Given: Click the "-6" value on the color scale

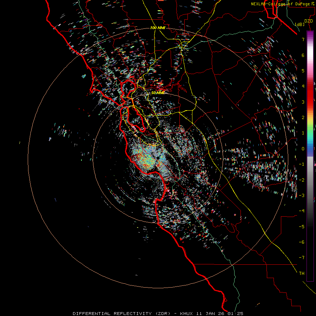Looking at the screenshot, I should [302, 242].
